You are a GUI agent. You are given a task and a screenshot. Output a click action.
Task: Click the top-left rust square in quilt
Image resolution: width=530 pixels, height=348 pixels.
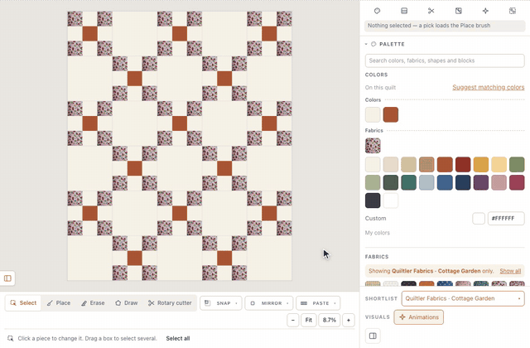click(90, 34)
